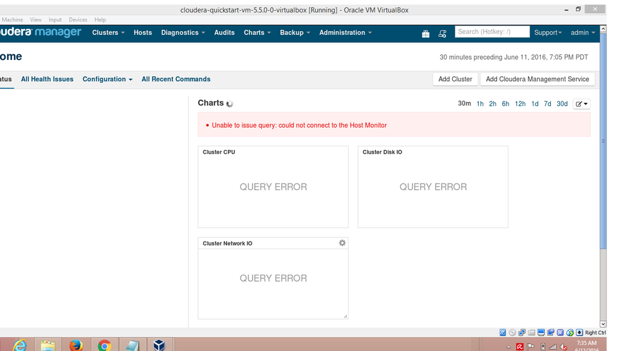Click the notepad-like taskbar app icon
This screenshot has height=351, width=624.
132,345
